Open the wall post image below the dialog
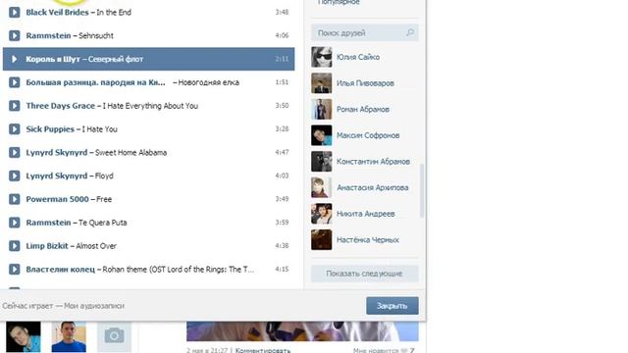 (x=302, y=331)
